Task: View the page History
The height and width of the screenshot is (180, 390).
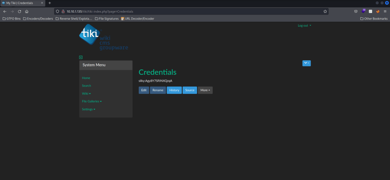Action: click(174, 90)
